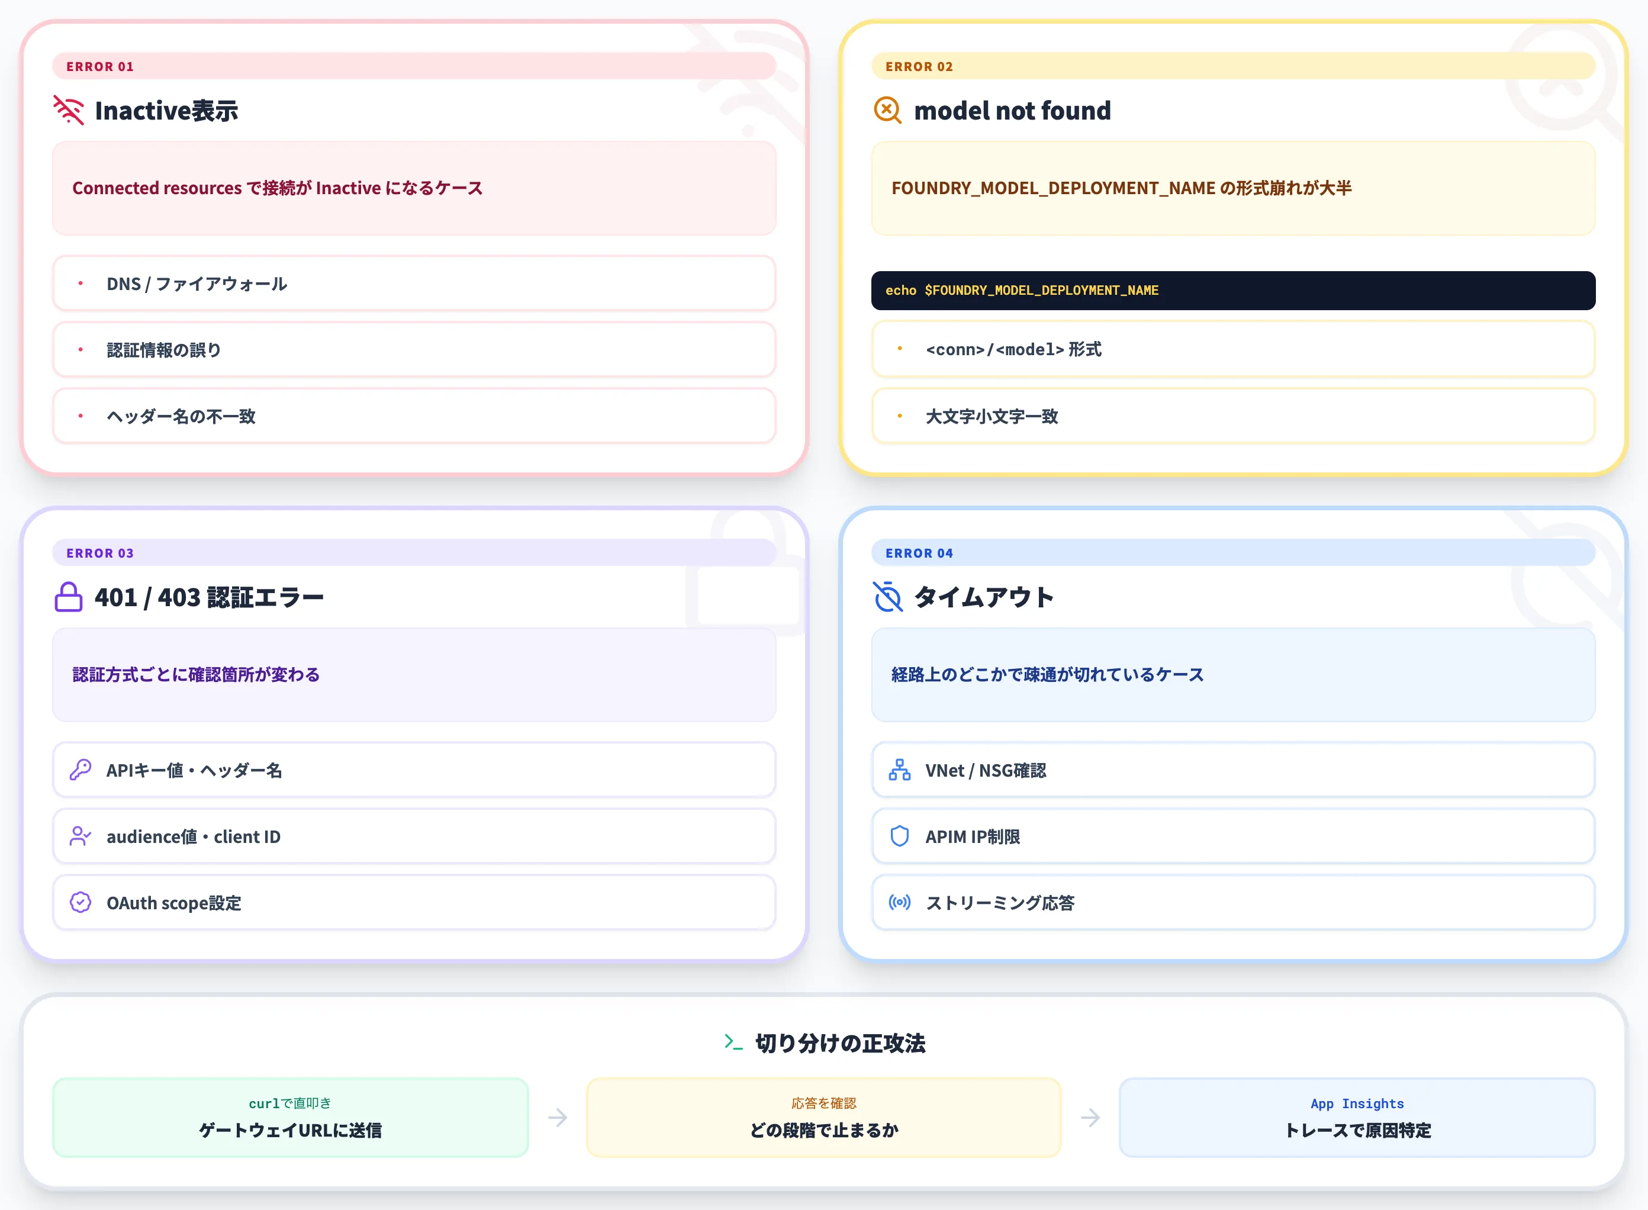Click the 切り分けの正攻法 title
Screen dimensions: 1648x1210
click(x=840, y=1043)
